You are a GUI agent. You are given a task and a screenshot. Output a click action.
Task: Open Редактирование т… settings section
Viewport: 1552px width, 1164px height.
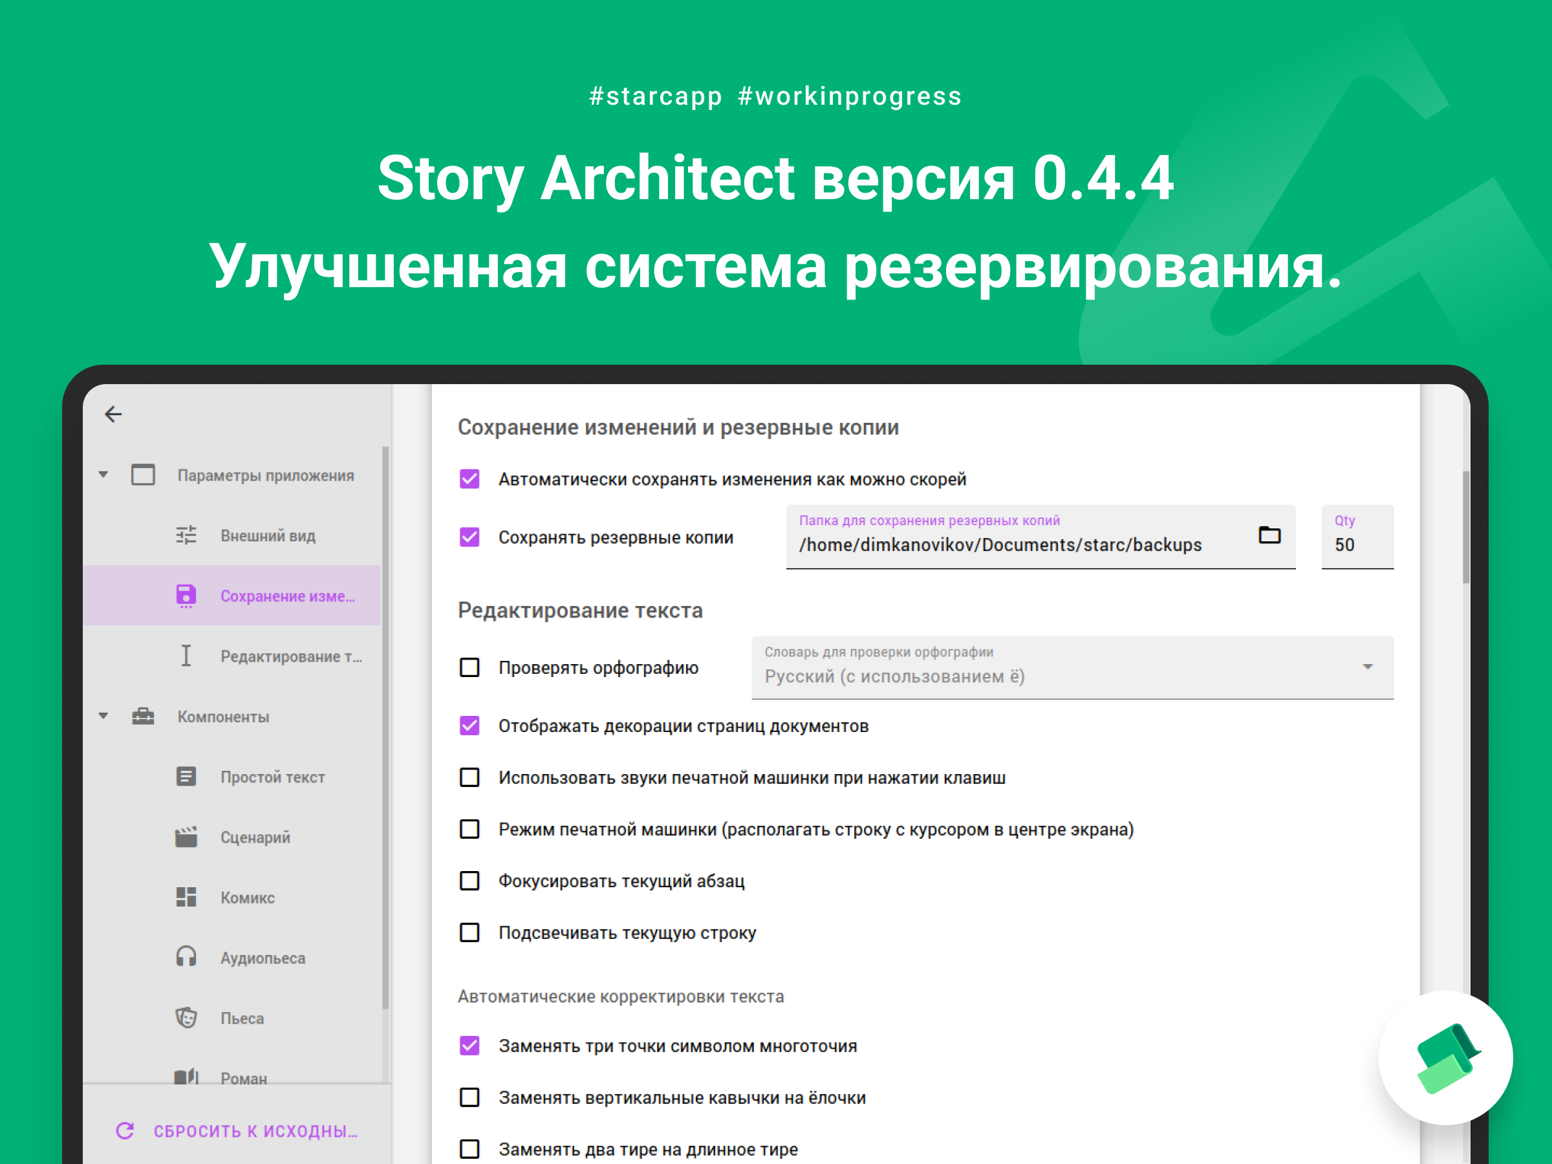[232, 656]
